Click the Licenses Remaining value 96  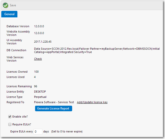tap(36, 86)
